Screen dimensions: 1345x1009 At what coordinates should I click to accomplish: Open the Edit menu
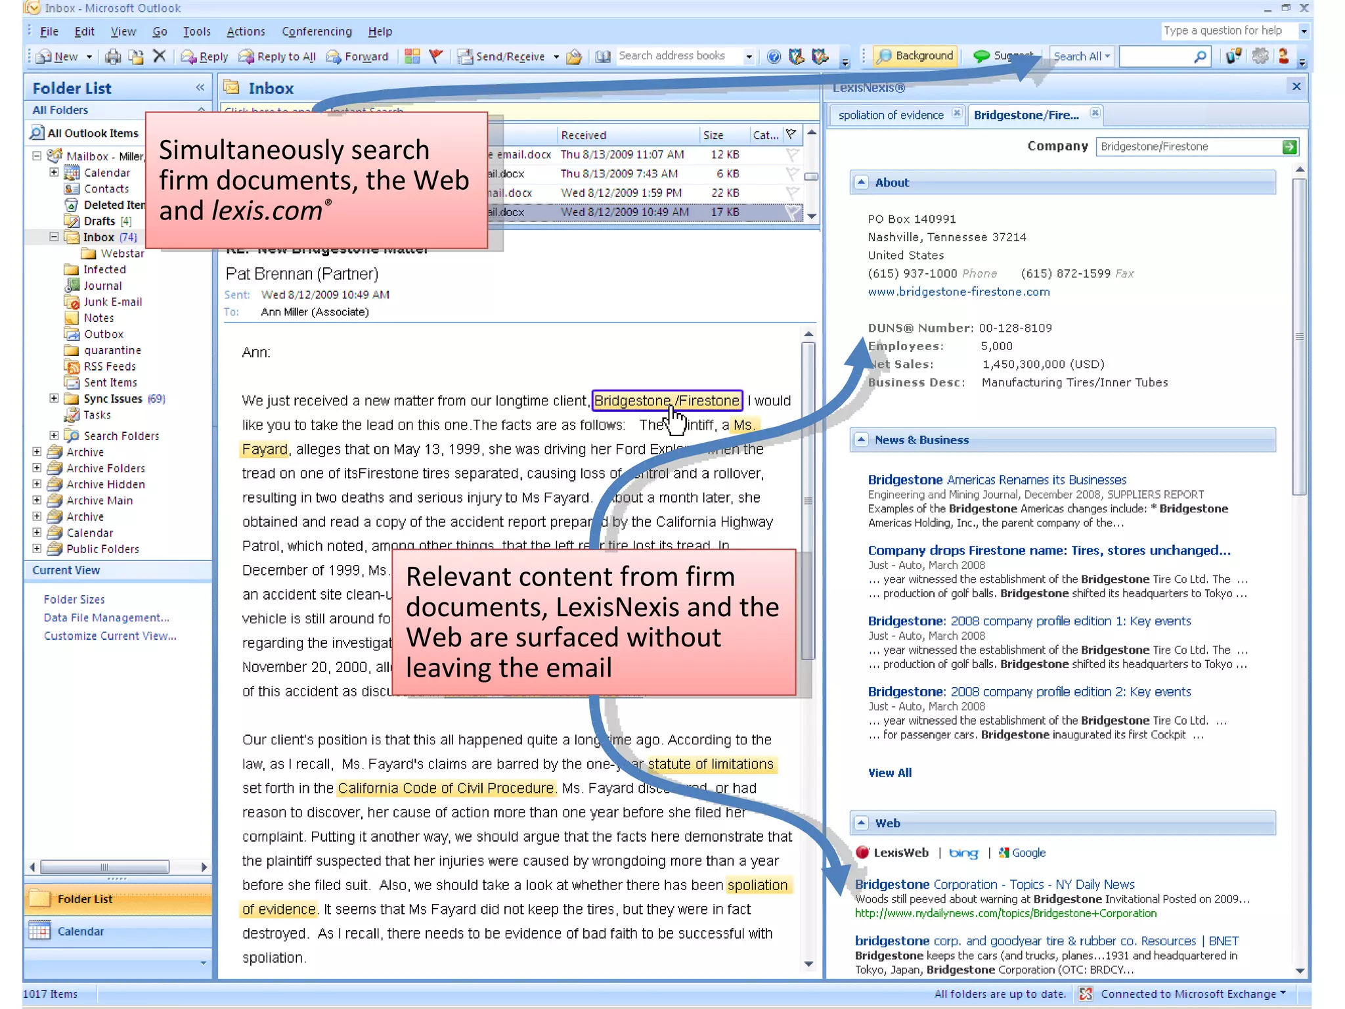[x=84, y=32]
